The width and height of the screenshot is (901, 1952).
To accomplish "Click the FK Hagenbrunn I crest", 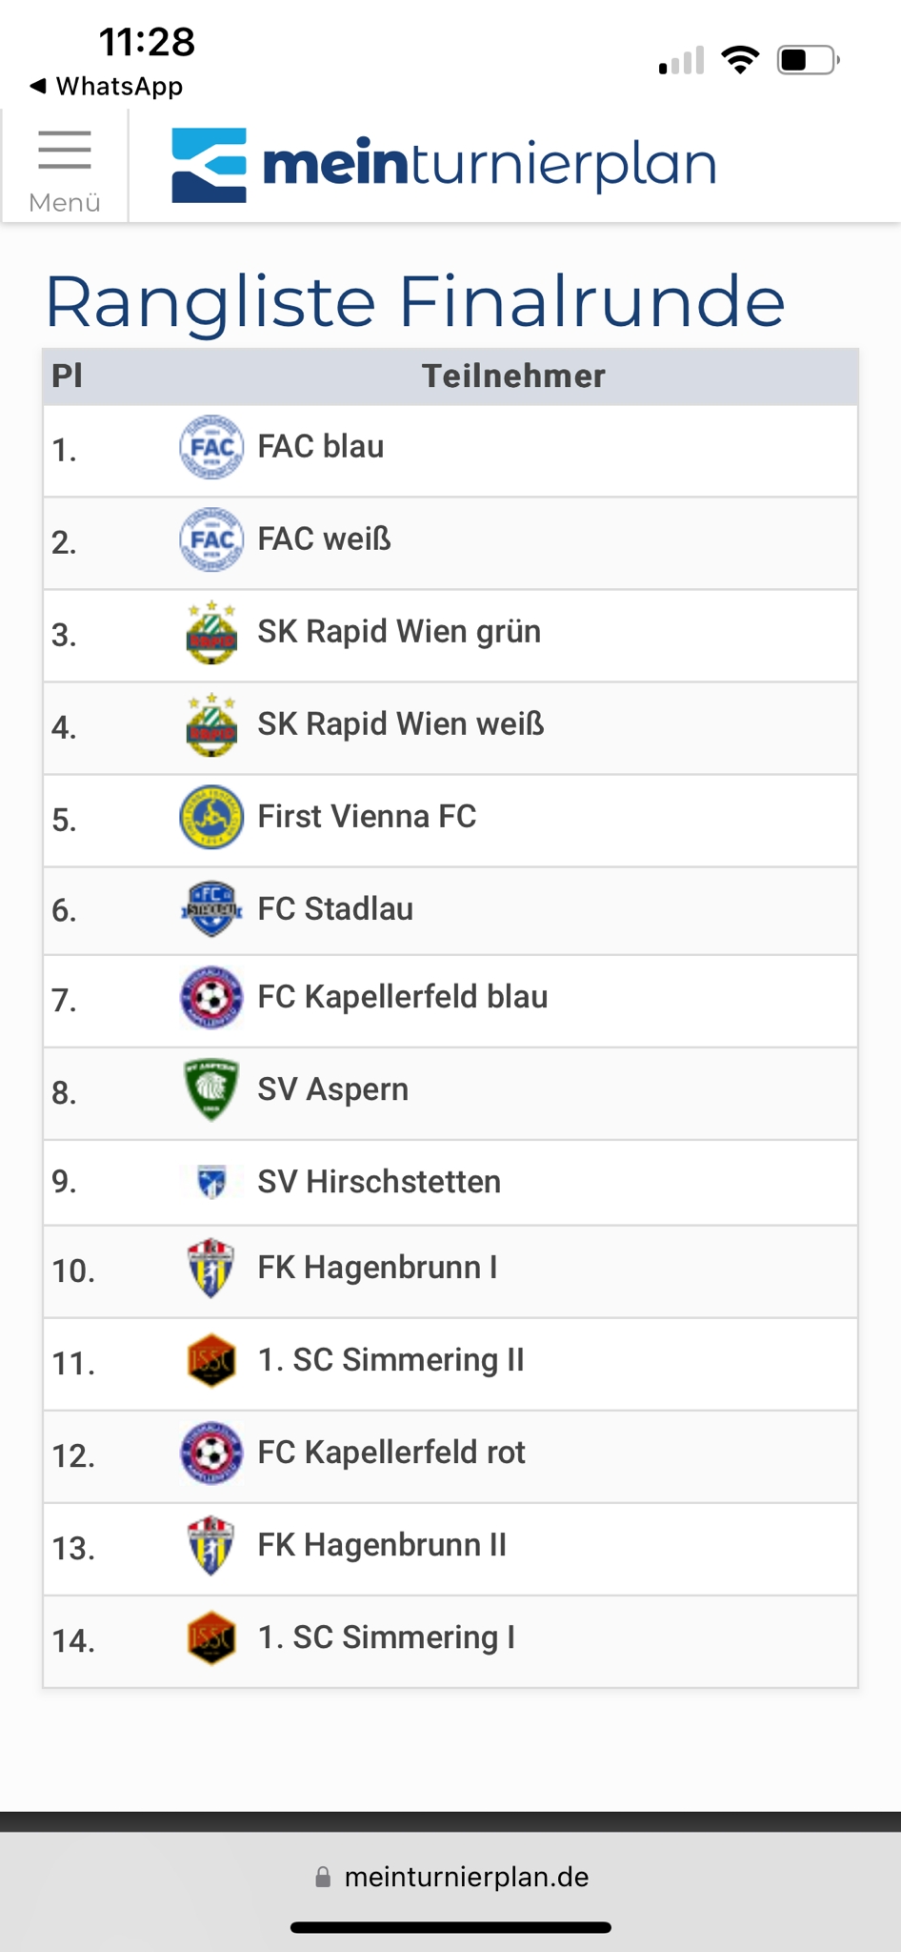I will [211, 1268].
